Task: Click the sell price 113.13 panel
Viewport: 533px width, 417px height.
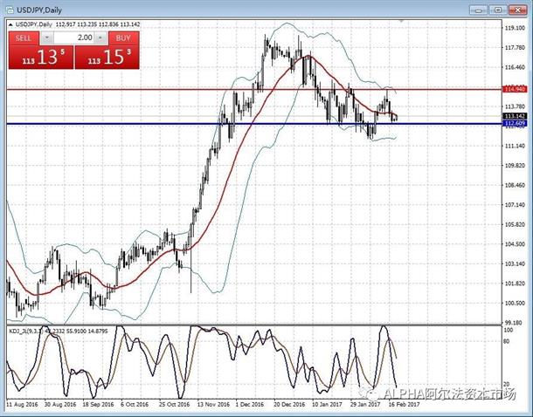Action: tap(41, 57)
